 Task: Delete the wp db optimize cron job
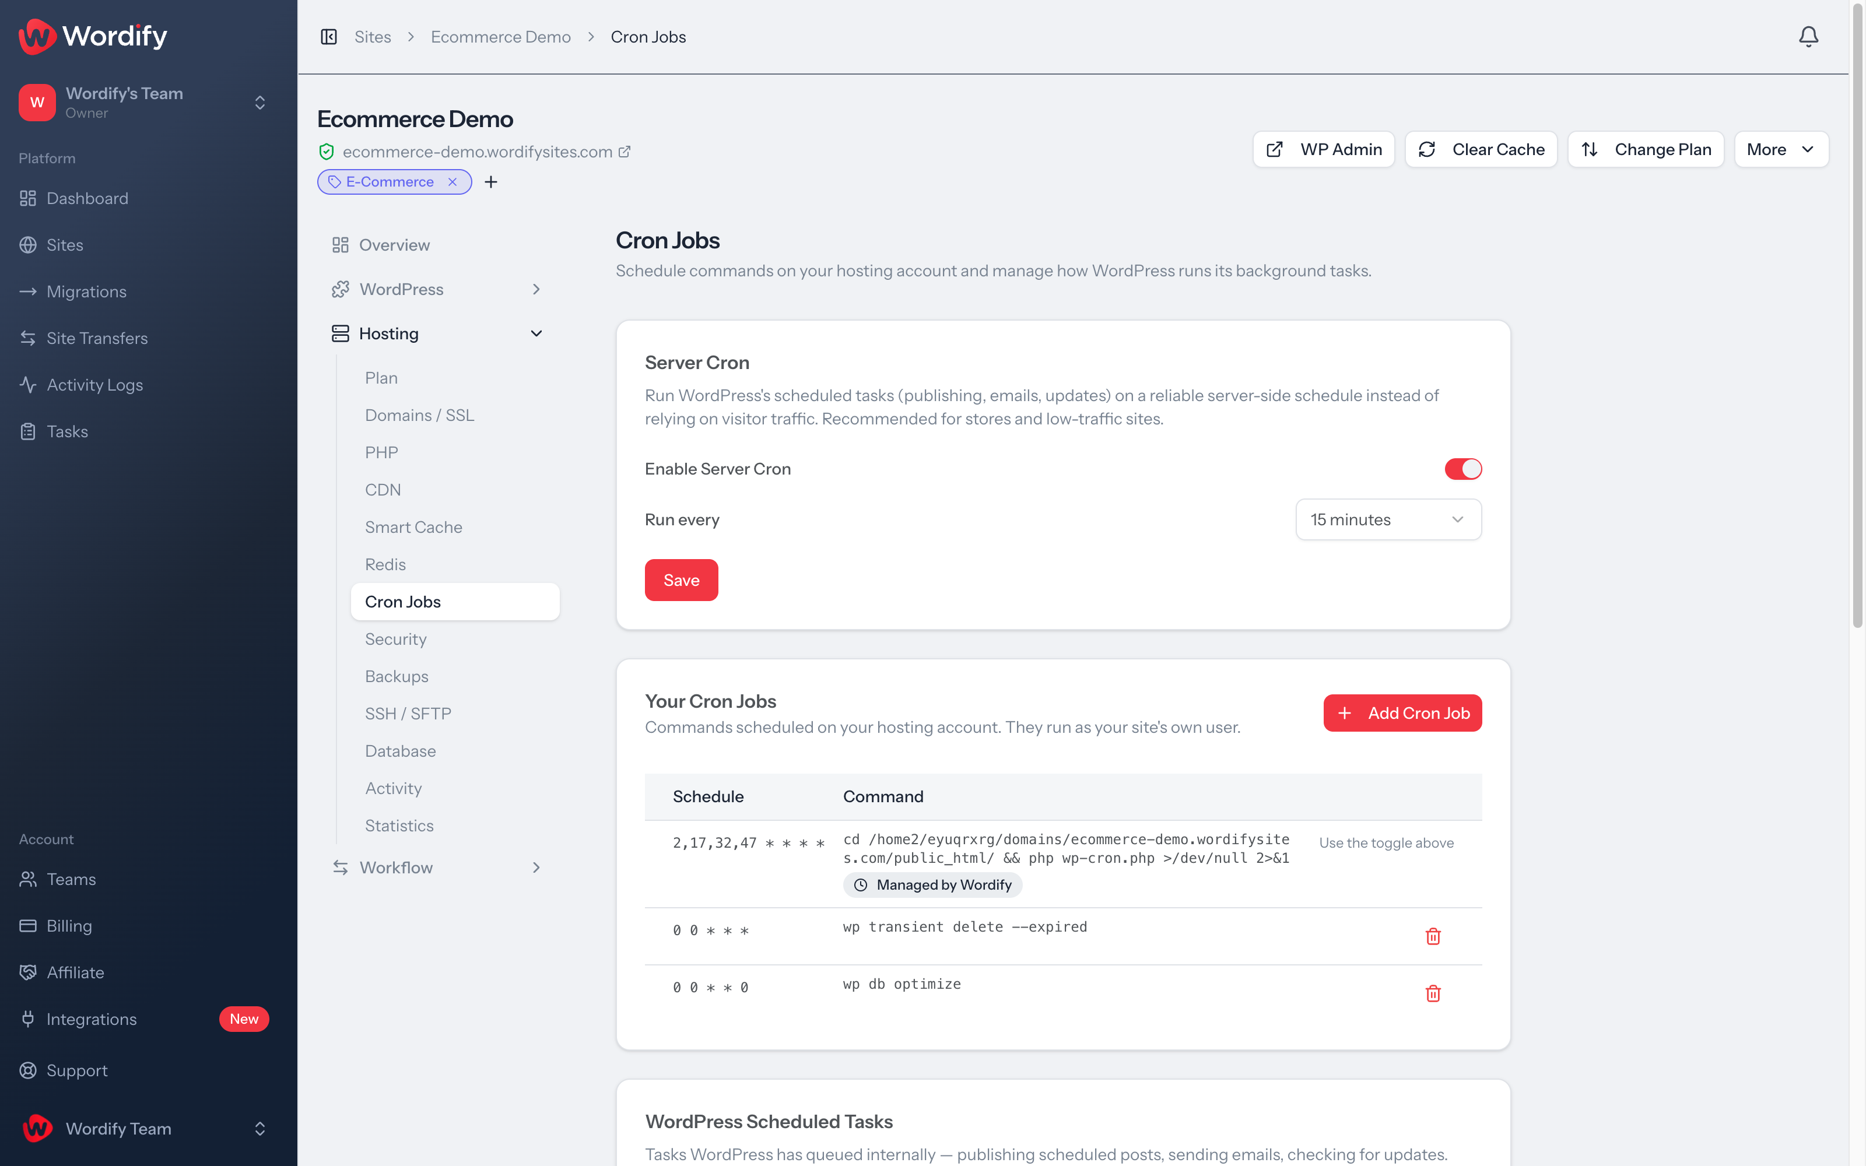[x=1433, y=993]
